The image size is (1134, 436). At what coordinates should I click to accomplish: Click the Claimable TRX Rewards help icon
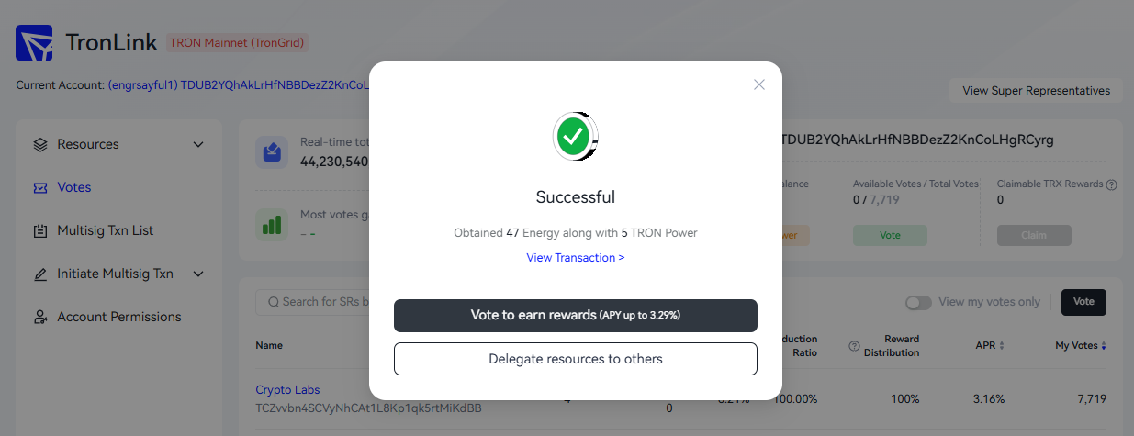[1111, 184]
